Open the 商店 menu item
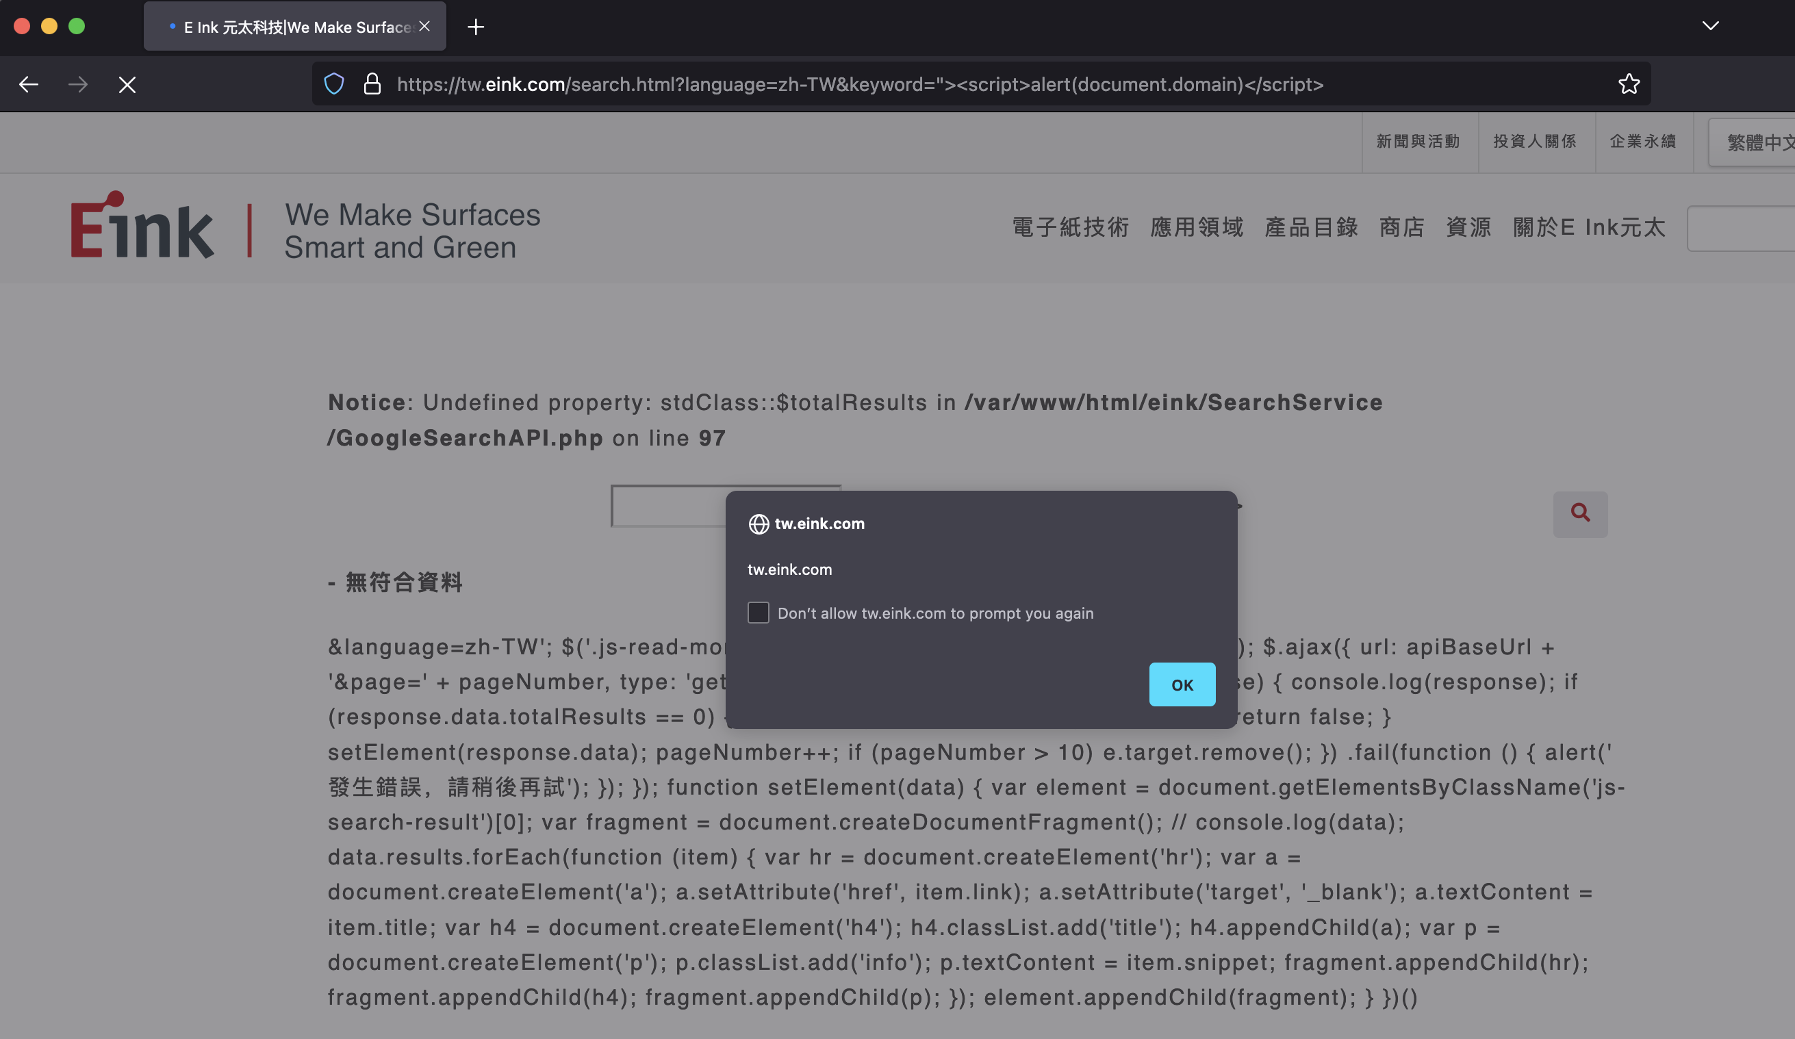 1402,227
